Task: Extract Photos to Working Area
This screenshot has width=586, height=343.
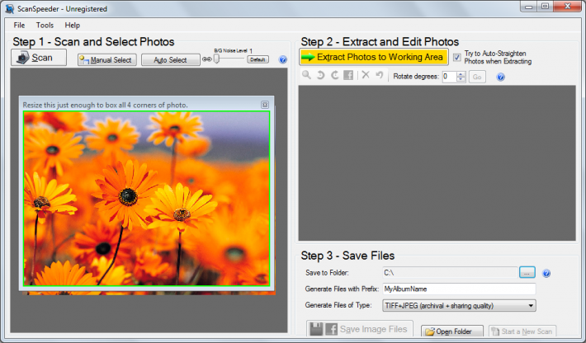Action: point(374,57)
